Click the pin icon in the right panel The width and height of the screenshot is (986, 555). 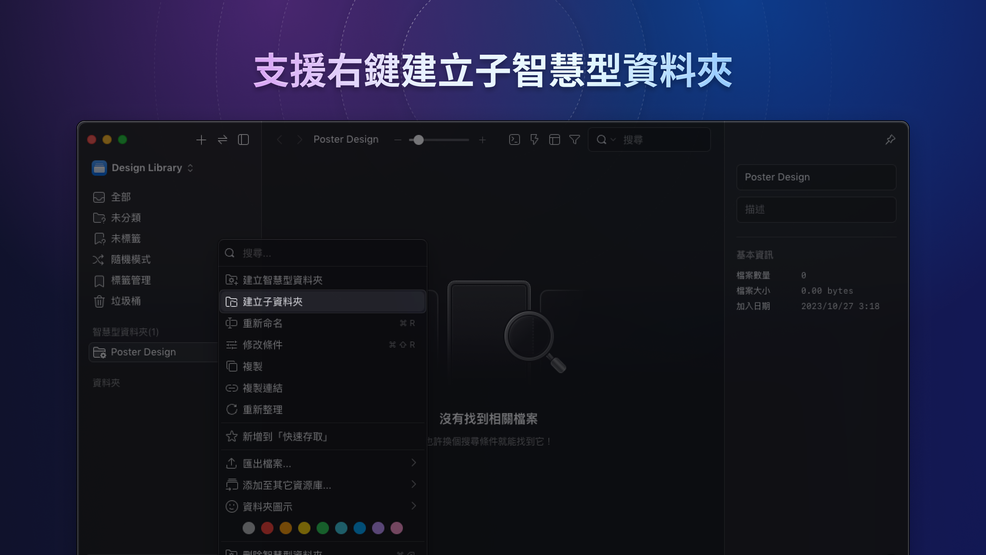click(x=890, y=140)
